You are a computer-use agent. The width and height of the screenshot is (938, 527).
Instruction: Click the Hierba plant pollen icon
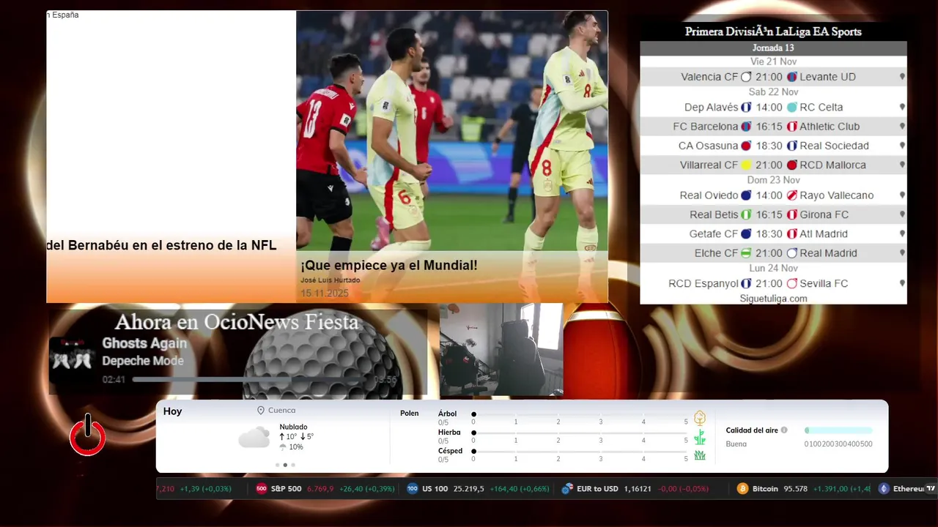pos(700,437)
